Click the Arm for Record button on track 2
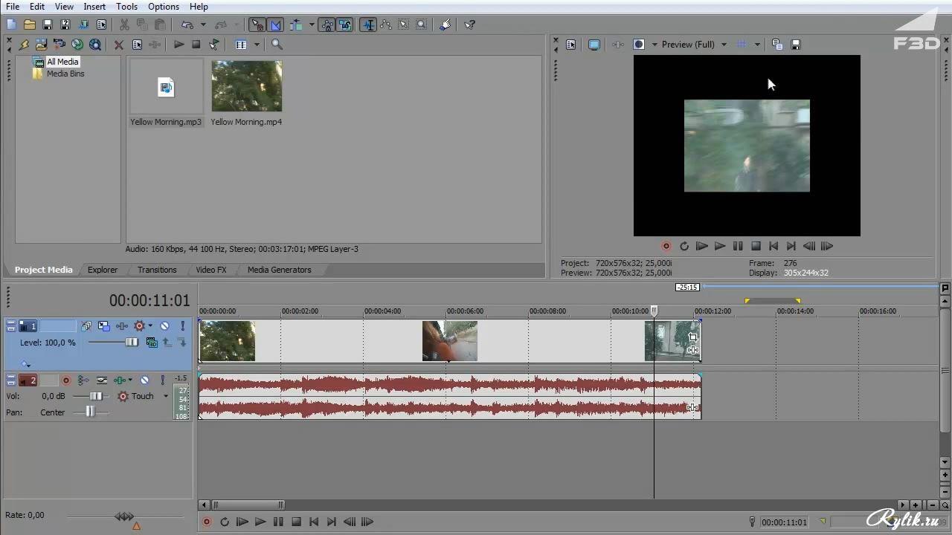The height and width of the screenshot is (535, 952). pyautogui.click(x=65, y=380)
